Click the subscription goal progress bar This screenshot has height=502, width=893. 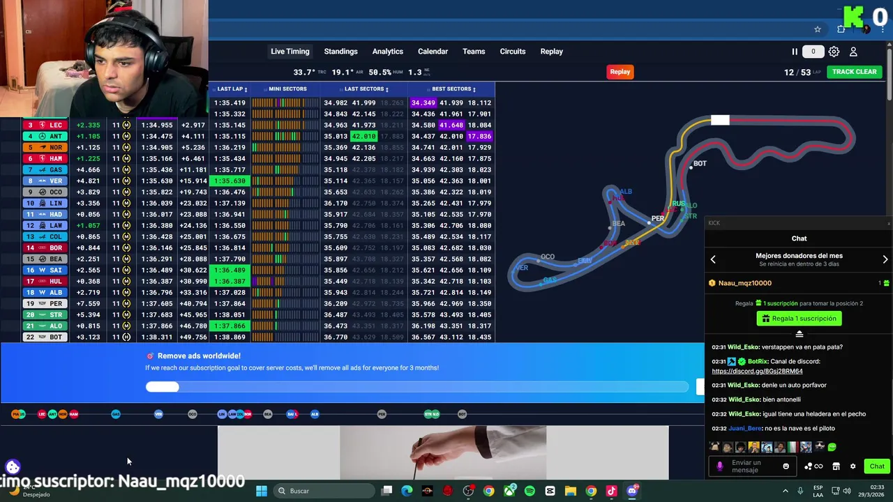[417, 387]
